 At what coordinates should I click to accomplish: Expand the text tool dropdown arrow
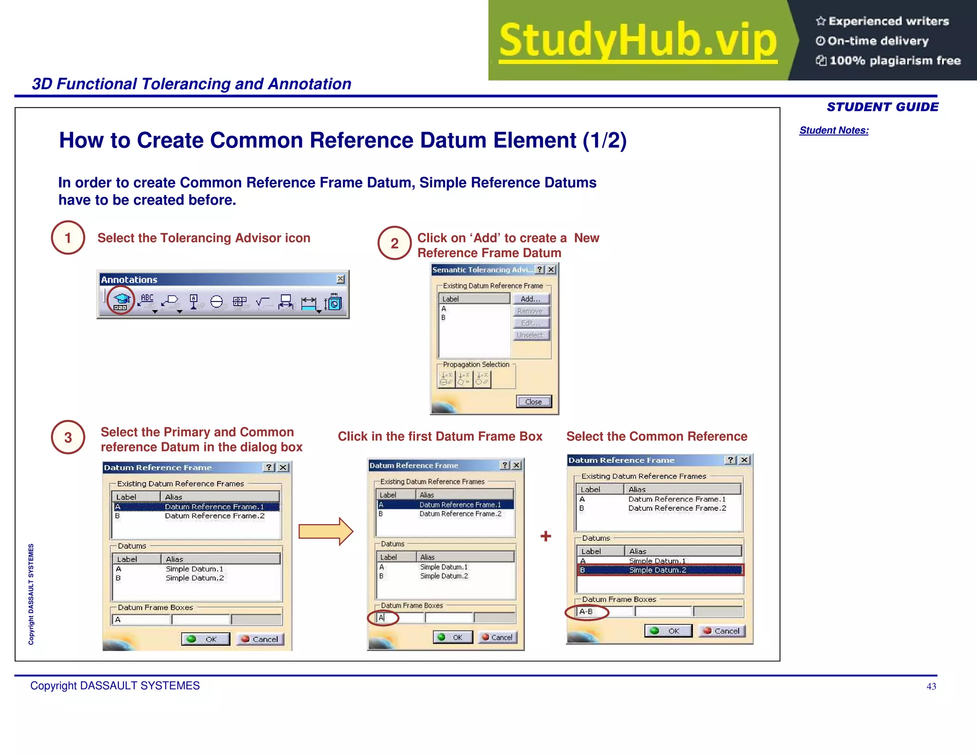155,312
